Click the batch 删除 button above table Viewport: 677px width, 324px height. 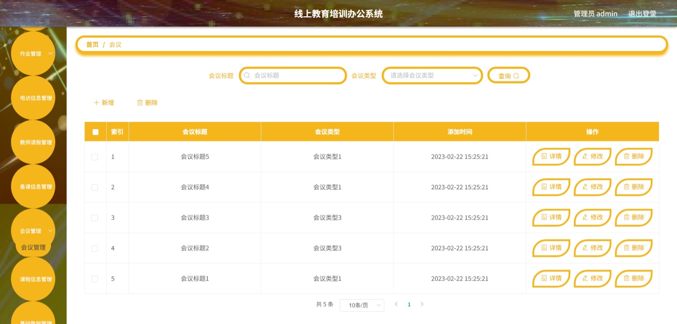coord(147,102)
